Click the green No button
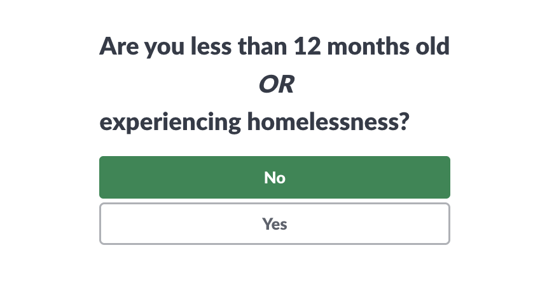This screenshot has width=533, height=283. pos(274,178)
